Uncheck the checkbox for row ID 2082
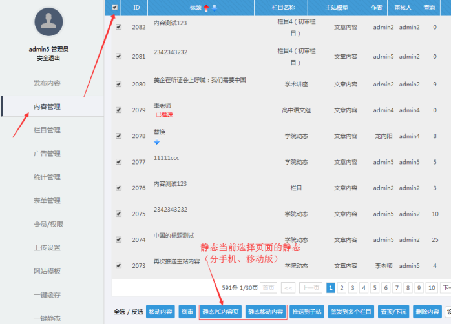Image resolution: width=451 pixels, height=324 pixels. coord(118,27)
